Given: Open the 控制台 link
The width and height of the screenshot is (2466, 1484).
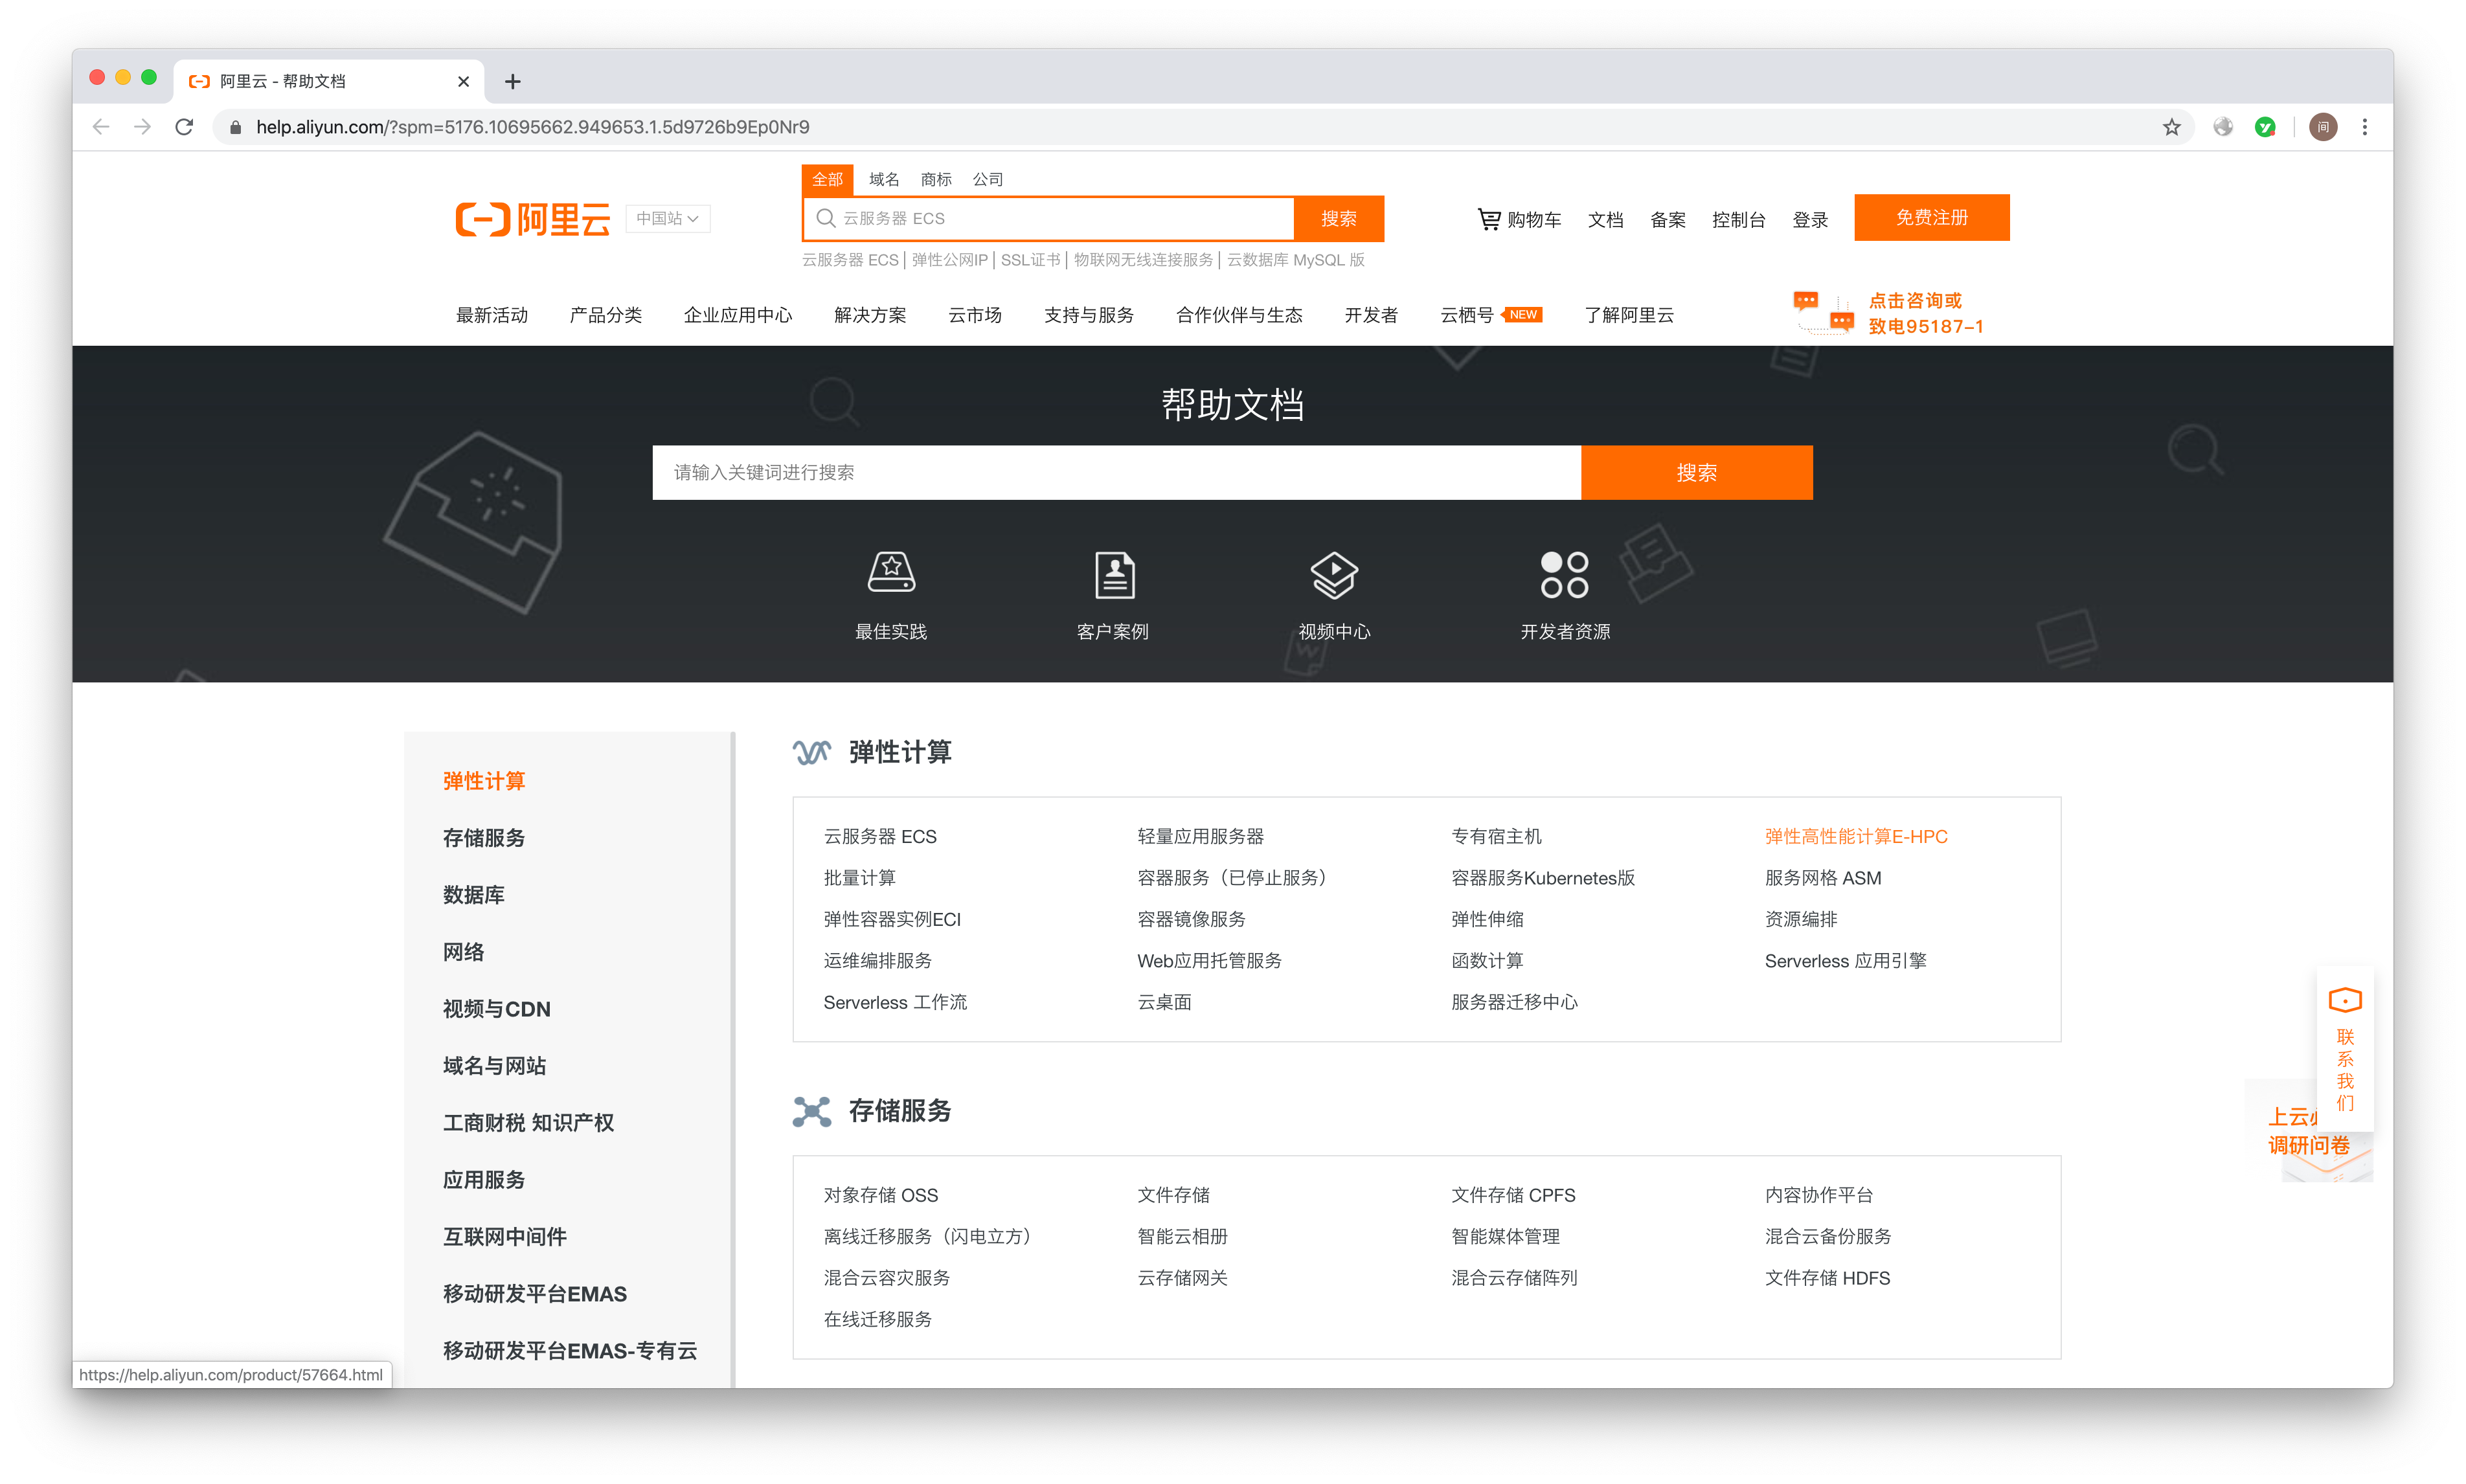Looking at the screenshot, I should [1738, 219].
